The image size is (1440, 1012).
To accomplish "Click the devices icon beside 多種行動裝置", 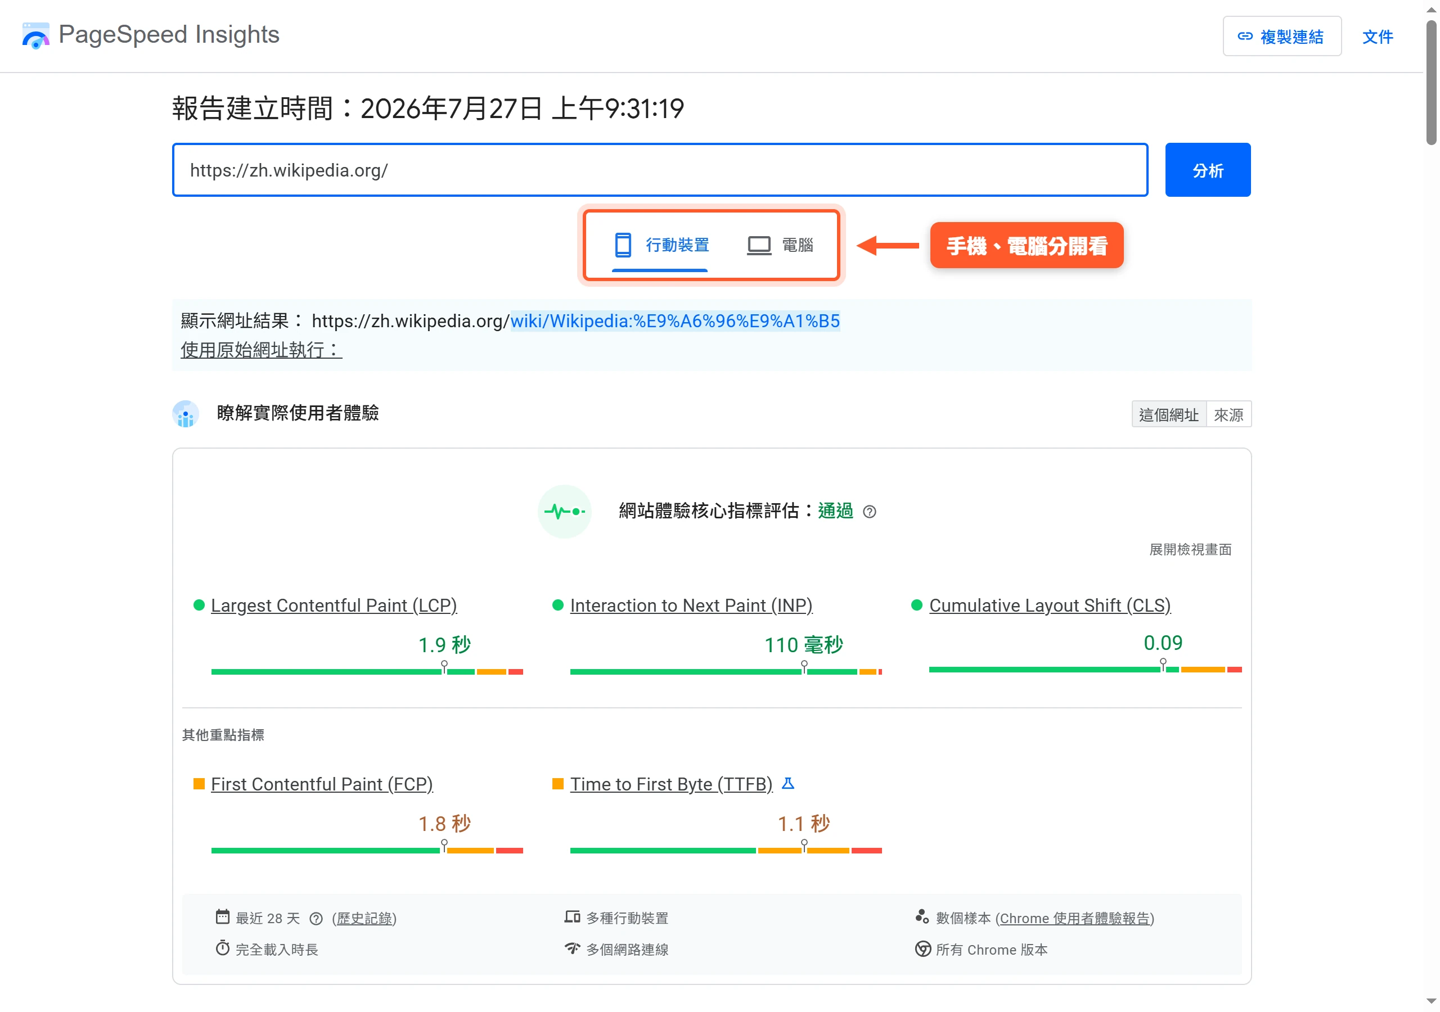I will [572, 916].
